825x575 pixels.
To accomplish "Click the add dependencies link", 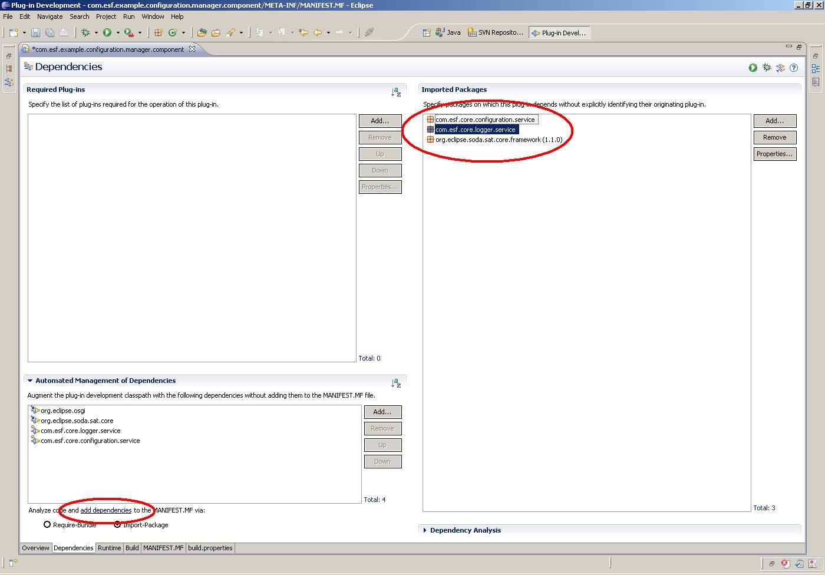I will click(x=106, y=510).
